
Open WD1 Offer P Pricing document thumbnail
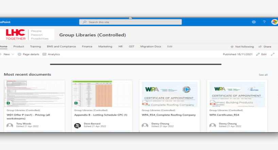pos(34,94)
